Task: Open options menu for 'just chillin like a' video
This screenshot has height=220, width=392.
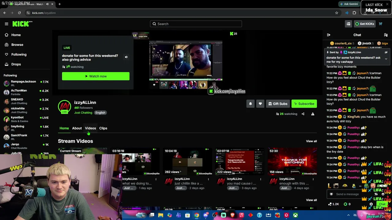Action: pos(208,179)
